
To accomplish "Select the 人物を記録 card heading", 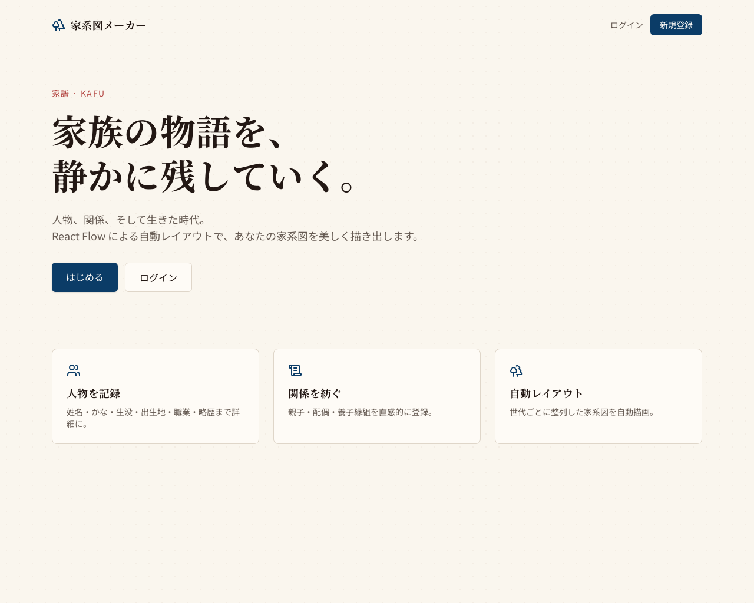I will pyautogui.click(x=94, y=393).
